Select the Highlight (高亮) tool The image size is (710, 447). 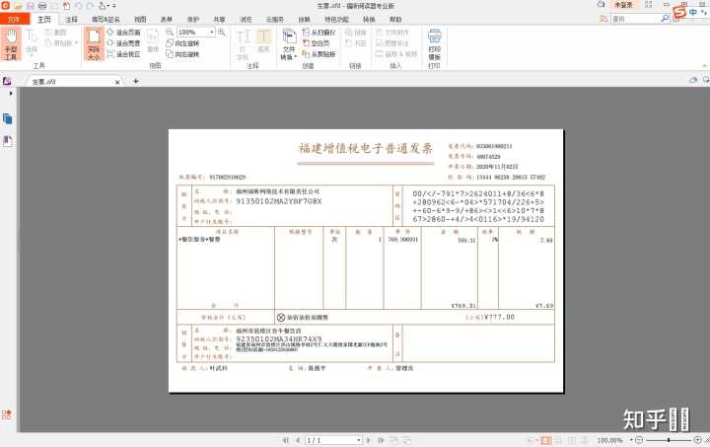(263, 41)
